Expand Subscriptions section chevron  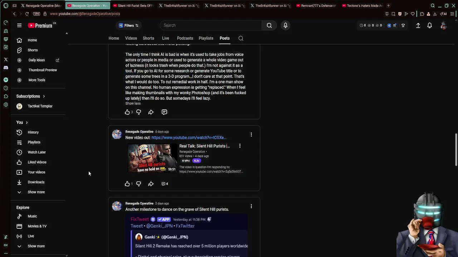pos(44,96)
